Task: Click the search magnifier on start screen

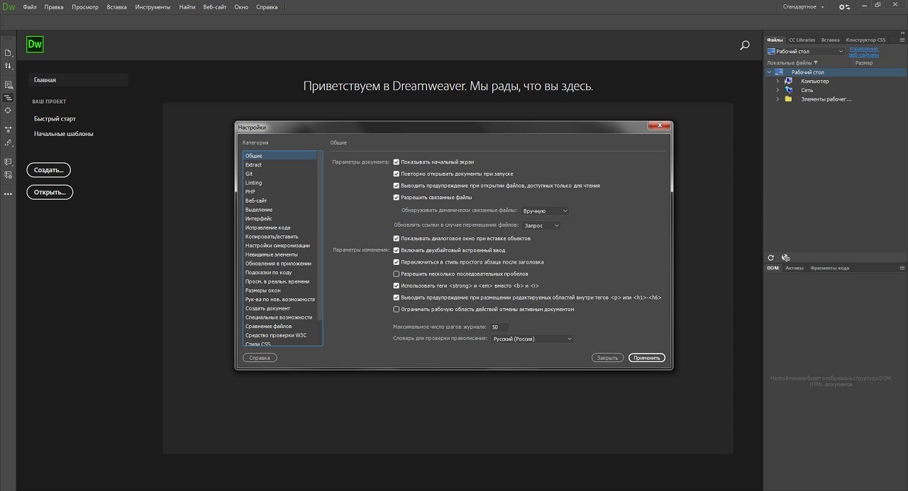Action: (x=745, y=45)
